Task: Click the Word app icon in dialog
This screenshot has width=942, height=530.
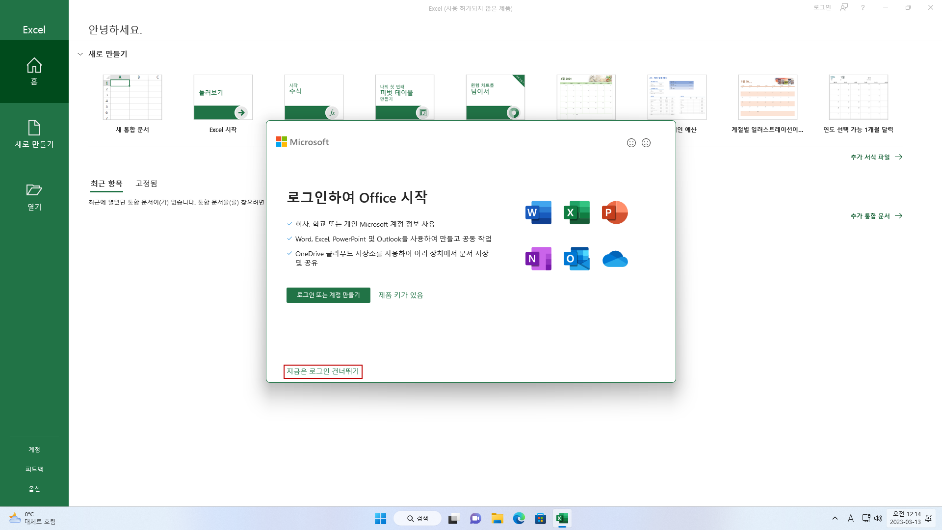Action: (x=538, y=212)
